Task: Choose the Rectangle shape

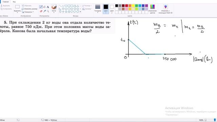Action: pyautogui.click(x=69, y=6)
